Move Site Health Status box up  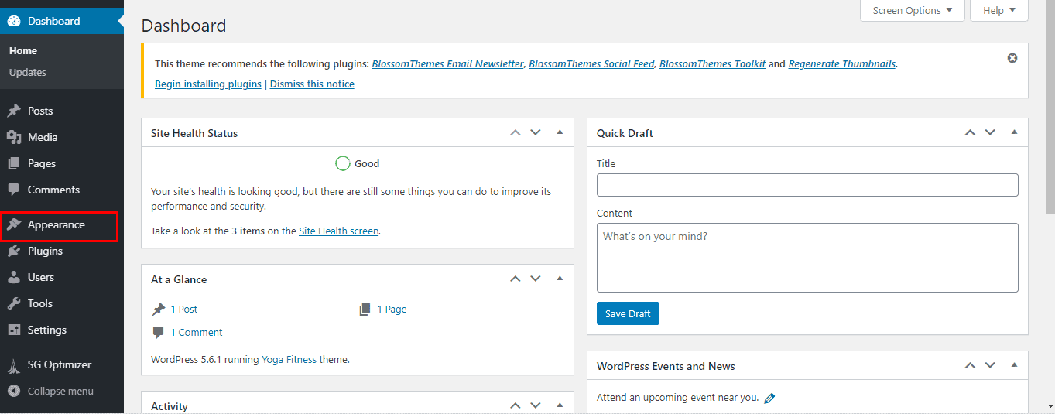coord(516,132)
